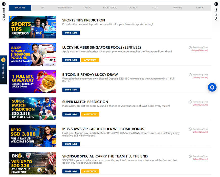Select the SHOW ALL tab
This screenshot has height=177, width=220.
(x=20, y=8)
